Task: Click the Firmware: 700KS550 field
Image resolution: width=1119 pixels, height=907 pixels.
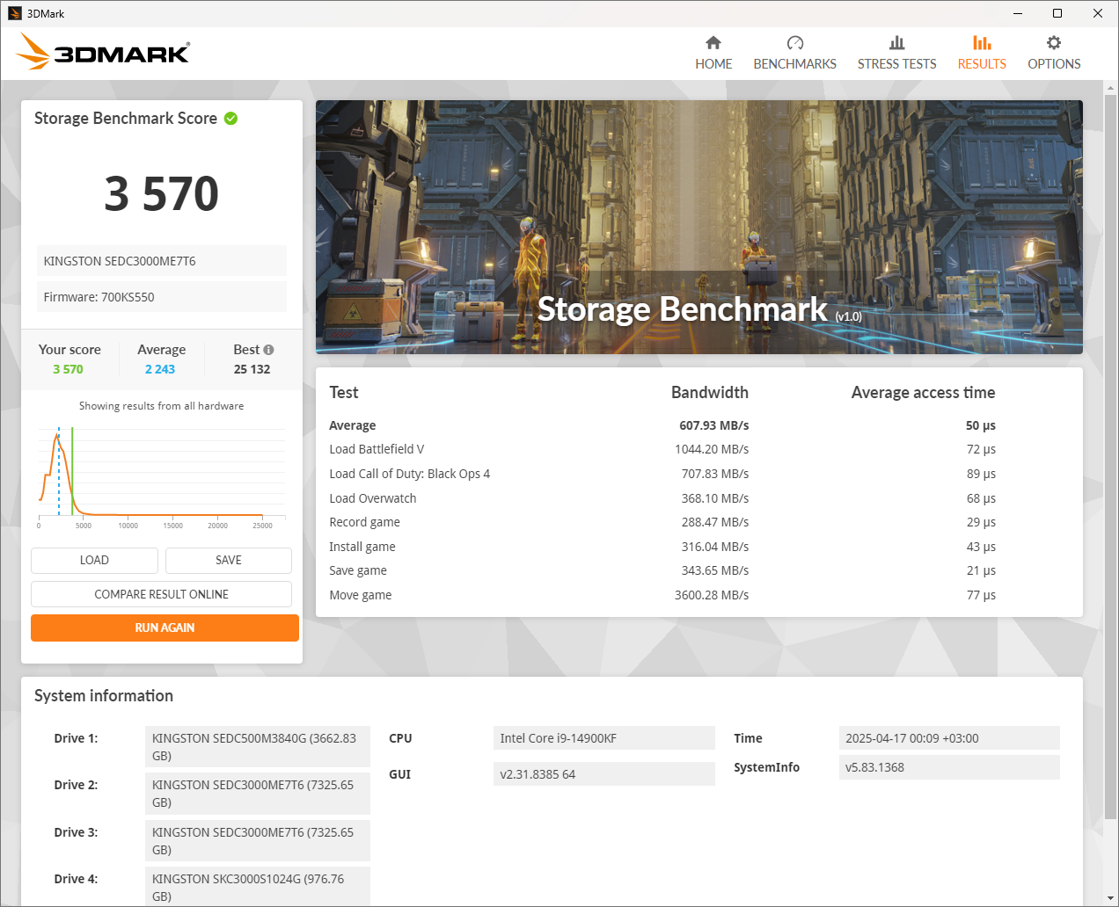Action: (x=162, y=297)
